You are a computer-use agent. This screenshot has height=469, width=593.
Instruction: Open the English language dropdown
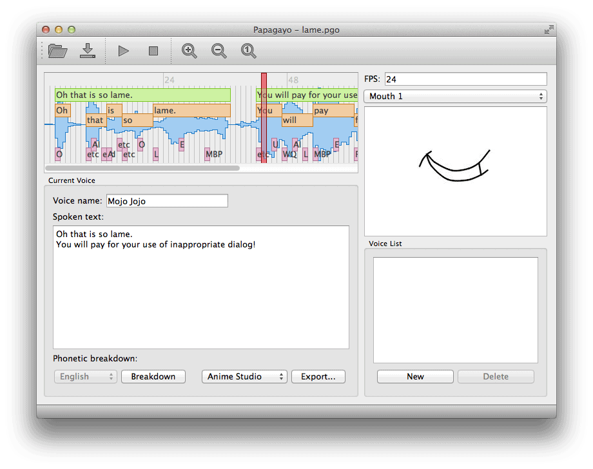[84, 376]
